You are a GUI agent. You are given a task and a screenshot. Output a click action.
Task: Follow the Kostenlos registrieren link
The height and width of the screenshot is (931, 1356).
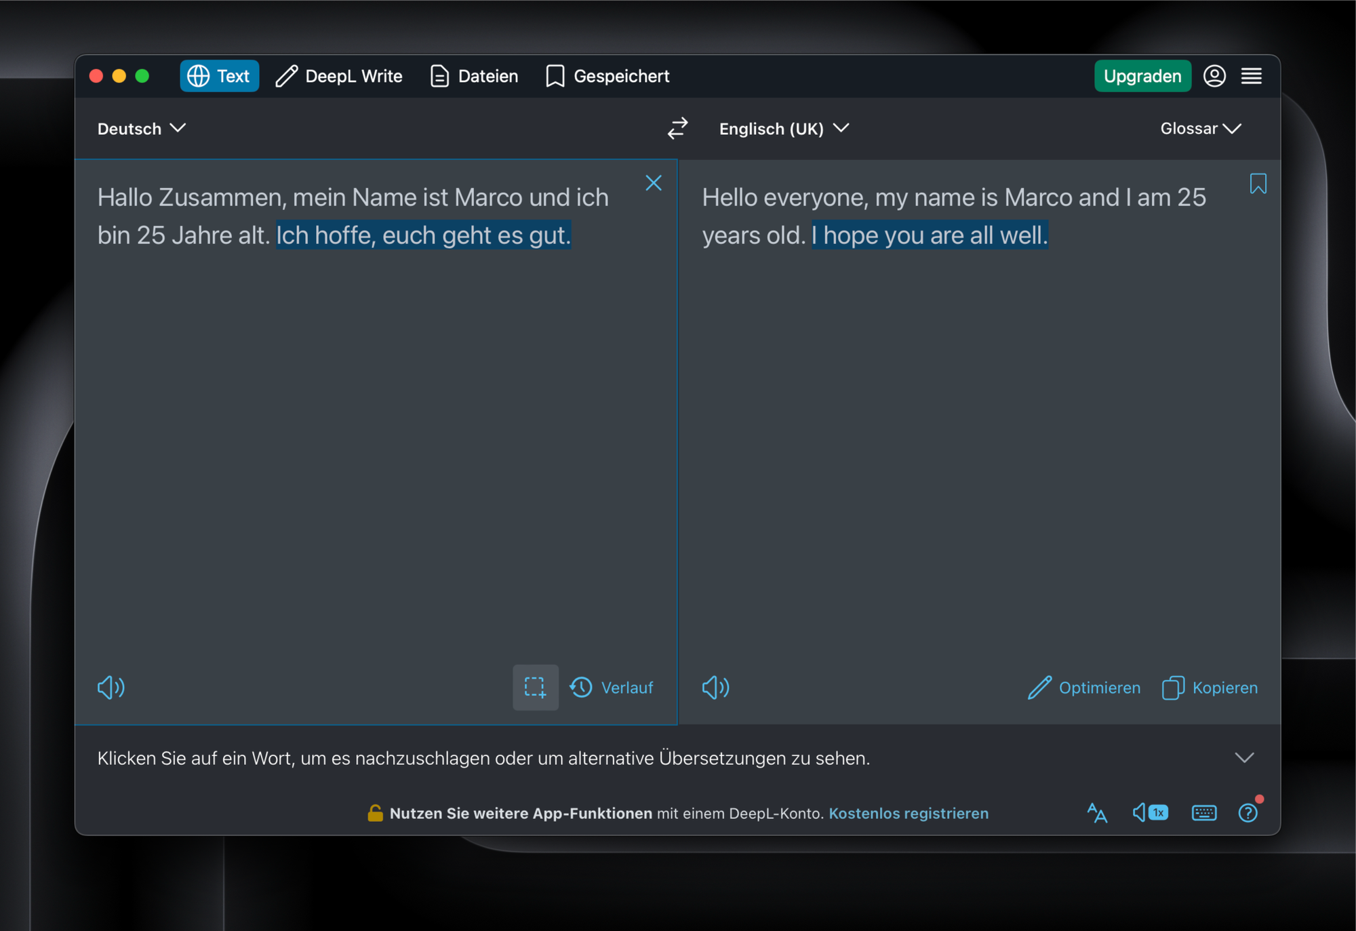click(x=909, y=813)
